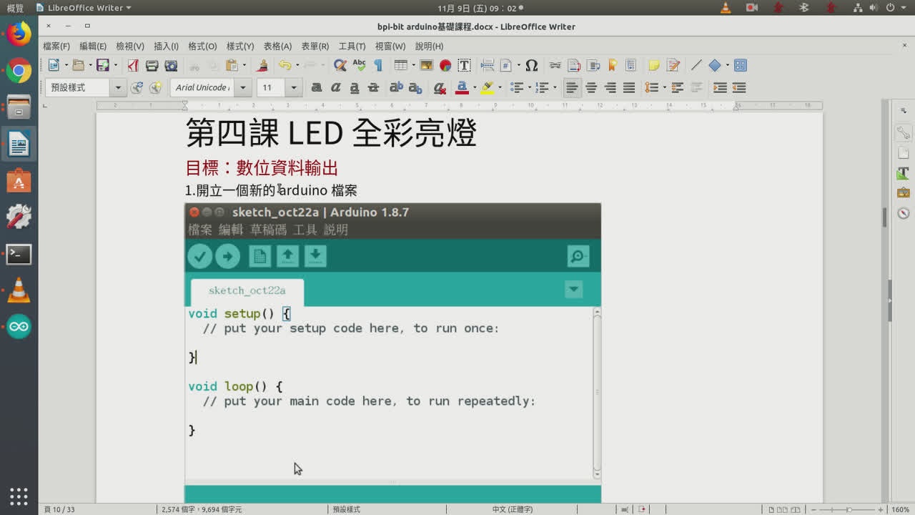Image resolution: width=915 pixels, height=515 pixels.
Task: Apply the red font color swatch
Action: tap(462, 88)
